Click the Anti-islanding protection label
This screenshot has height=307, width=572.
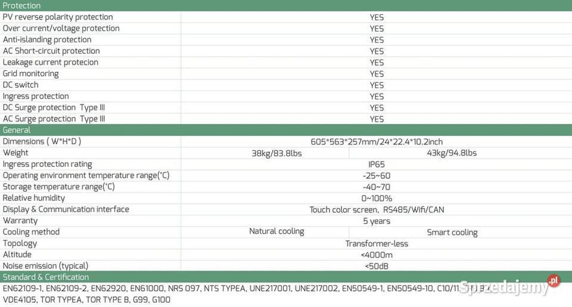click(x=47, y=40)
